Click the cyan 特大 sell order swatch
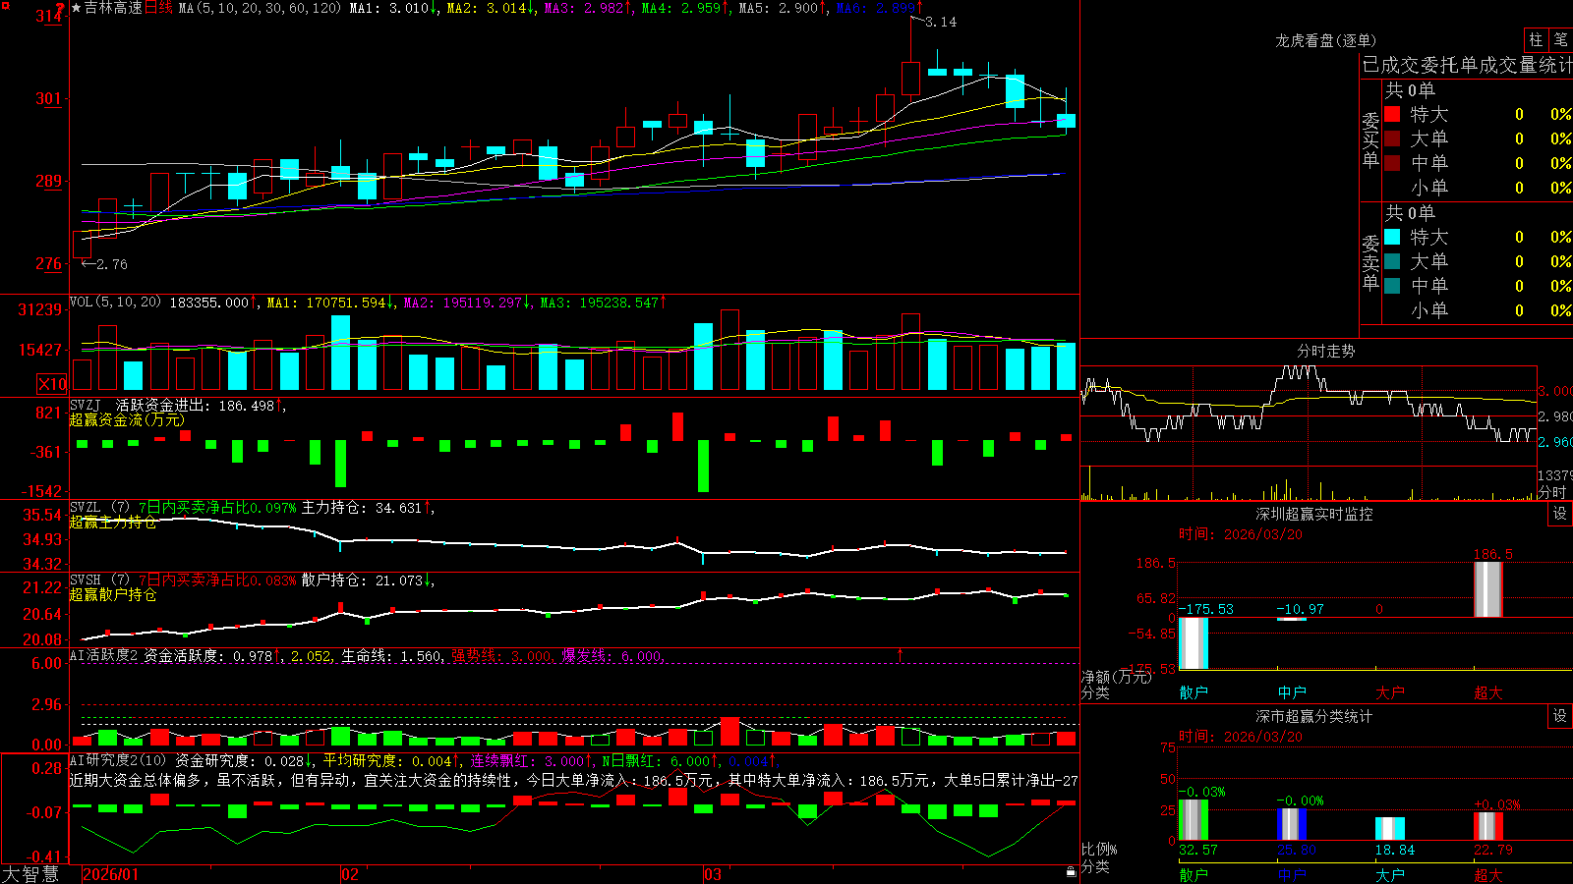Viewport: 1573px width, 884px height. click(1392, 237)
